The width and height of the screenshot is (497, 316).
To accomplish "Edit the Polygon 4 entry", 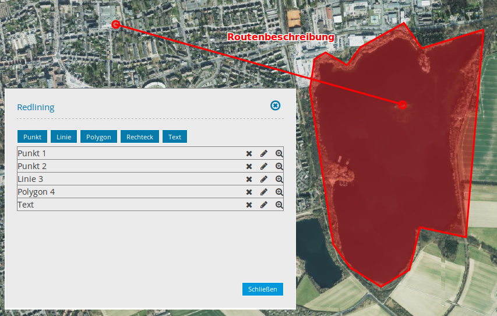I will pos(264,192).
